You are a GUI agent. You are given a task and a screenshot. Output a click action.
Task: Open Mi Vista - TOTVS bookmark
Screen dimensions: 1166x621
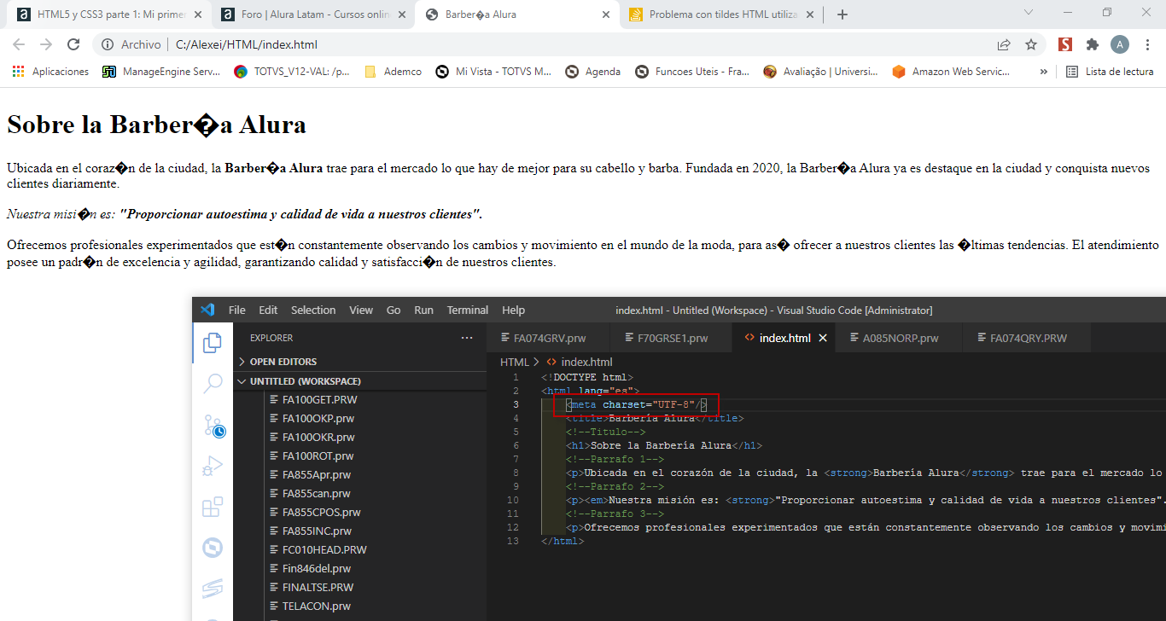click(x=493, y=72)
